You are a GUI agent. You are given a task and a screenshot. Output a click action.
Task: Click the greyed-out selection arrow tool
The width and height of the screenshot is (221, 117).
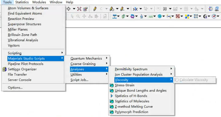click(72, 17)
